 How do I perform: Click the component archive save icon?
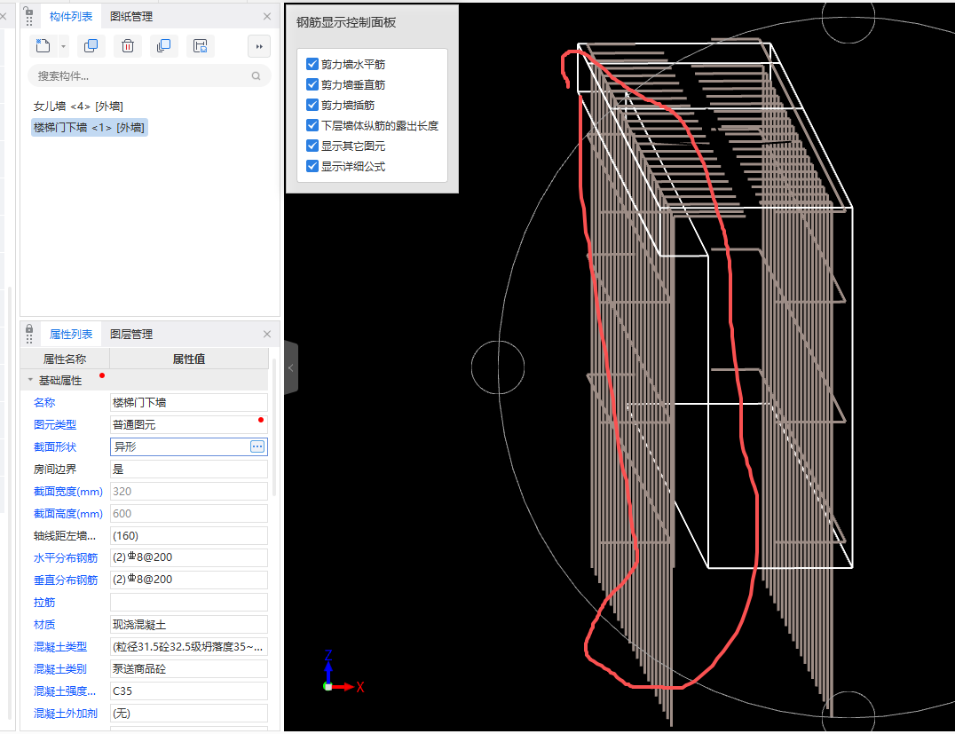coord(201,46)
